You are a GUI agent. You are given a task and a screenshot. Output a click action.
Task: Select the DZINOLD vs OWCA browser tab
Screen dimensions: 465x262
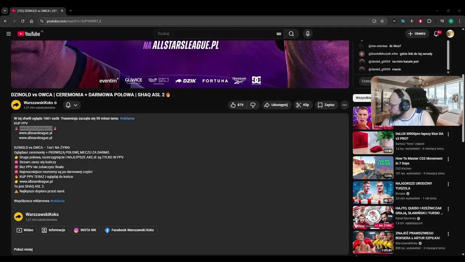[37, 11]
